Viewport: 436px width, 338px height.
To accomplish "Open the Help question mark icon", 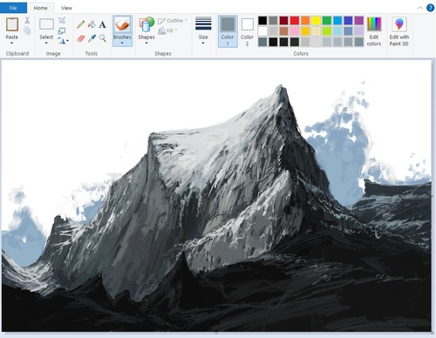I will (430, 8).
